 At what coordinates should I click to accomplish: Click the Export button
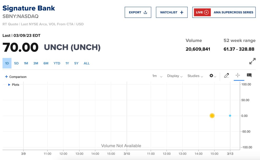(138, 12)
